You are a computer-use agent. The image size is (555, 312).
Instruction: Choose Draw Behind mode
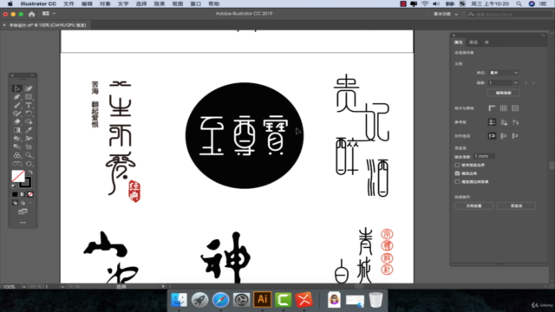click(x=23, y=203)
